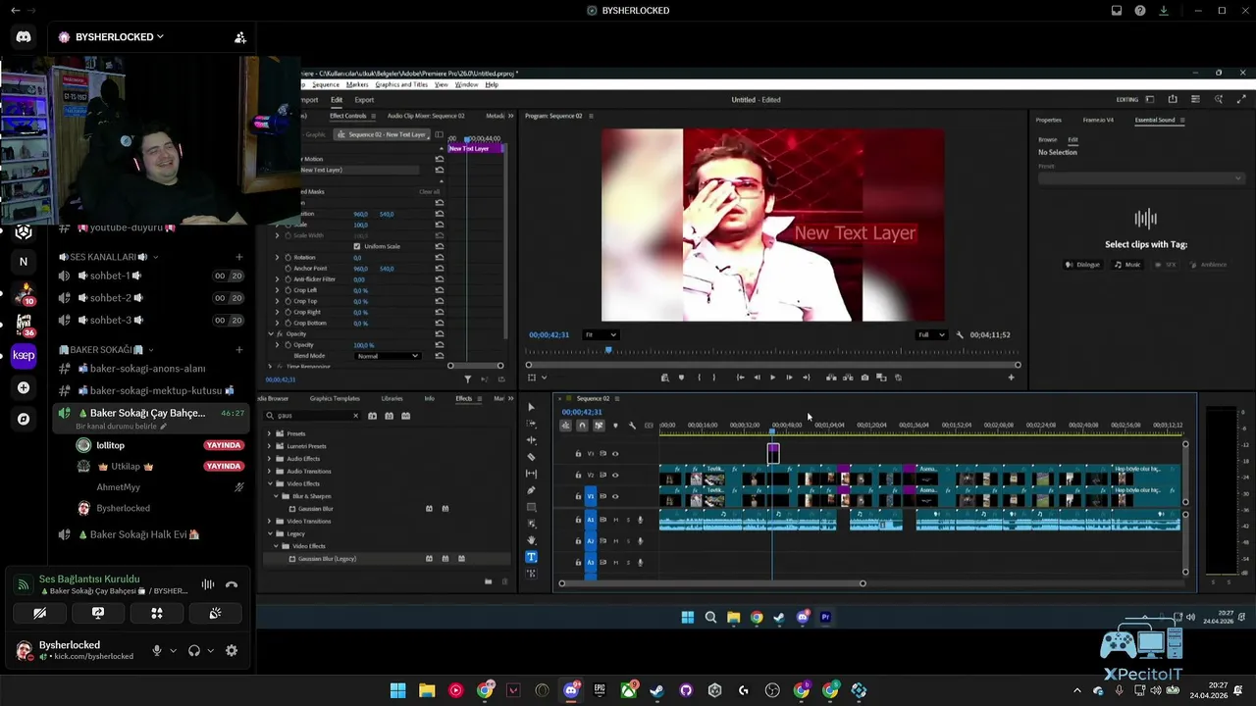Turn on camera in Discord voice panel
1256x706 pixels.
(39, 613)
